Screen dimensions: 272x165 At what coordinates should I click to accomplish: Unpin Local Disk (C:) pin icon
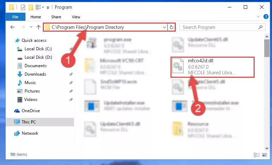click(71, 49)
